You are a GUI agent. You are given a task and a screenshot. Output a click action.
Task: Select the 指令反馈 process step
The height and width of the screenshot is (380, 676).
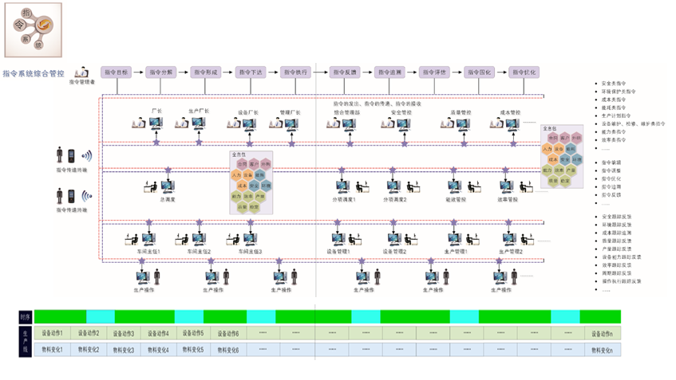(346, 72)
